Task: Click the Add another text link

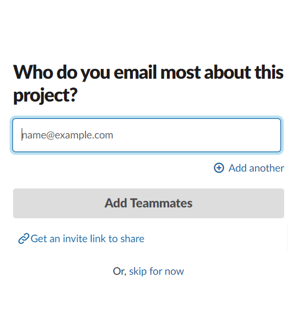Action: [x=256, y=168]
